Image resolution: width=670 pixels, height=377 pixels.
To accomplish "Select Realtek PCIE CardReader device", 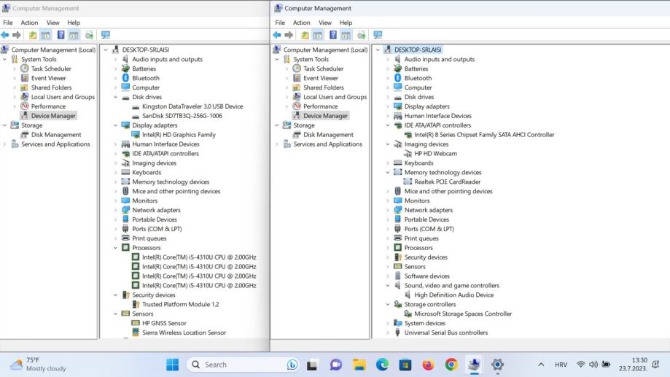I will tap(448, 182).
